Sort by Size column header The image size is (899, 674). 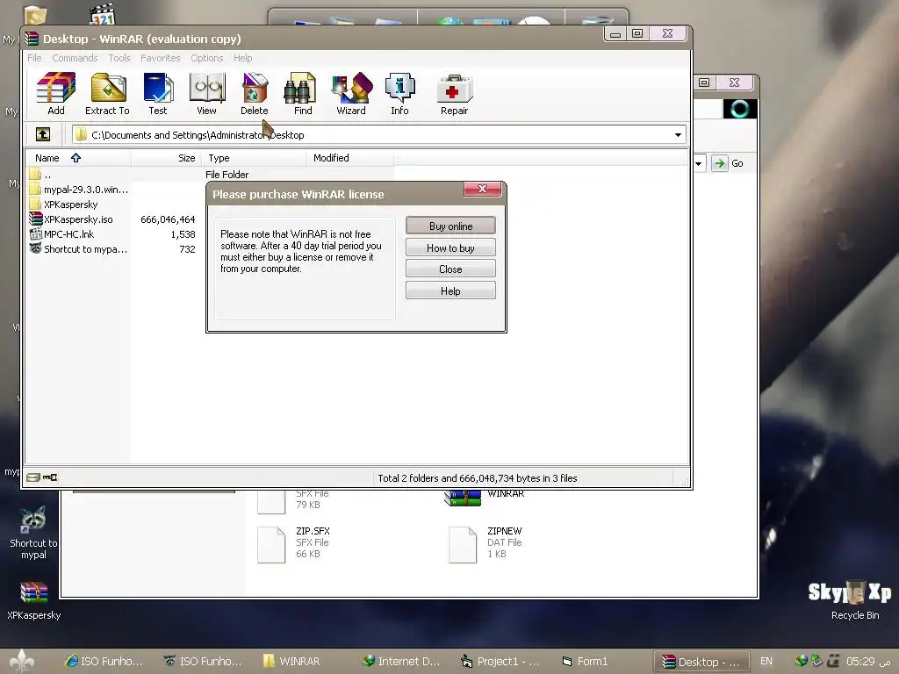point(166,158)
